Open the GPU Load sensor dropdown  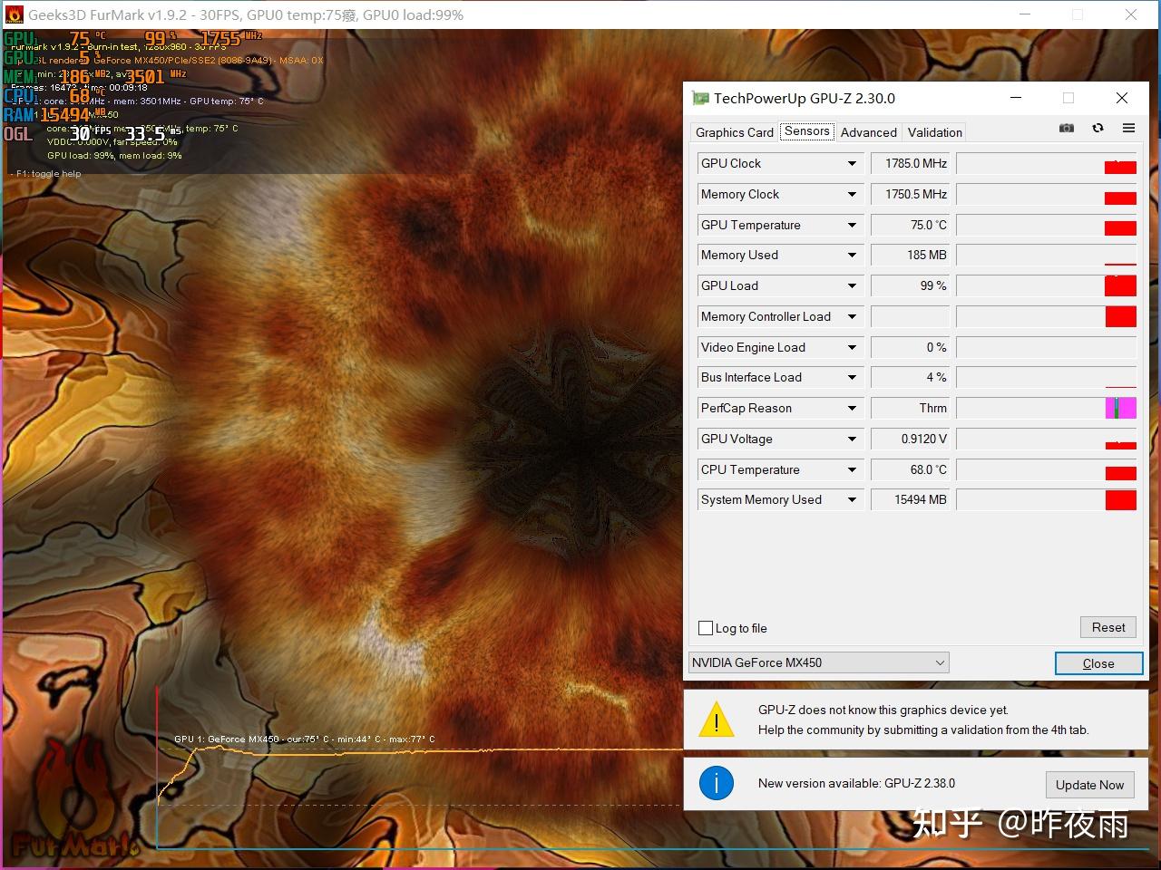(852, 285)
